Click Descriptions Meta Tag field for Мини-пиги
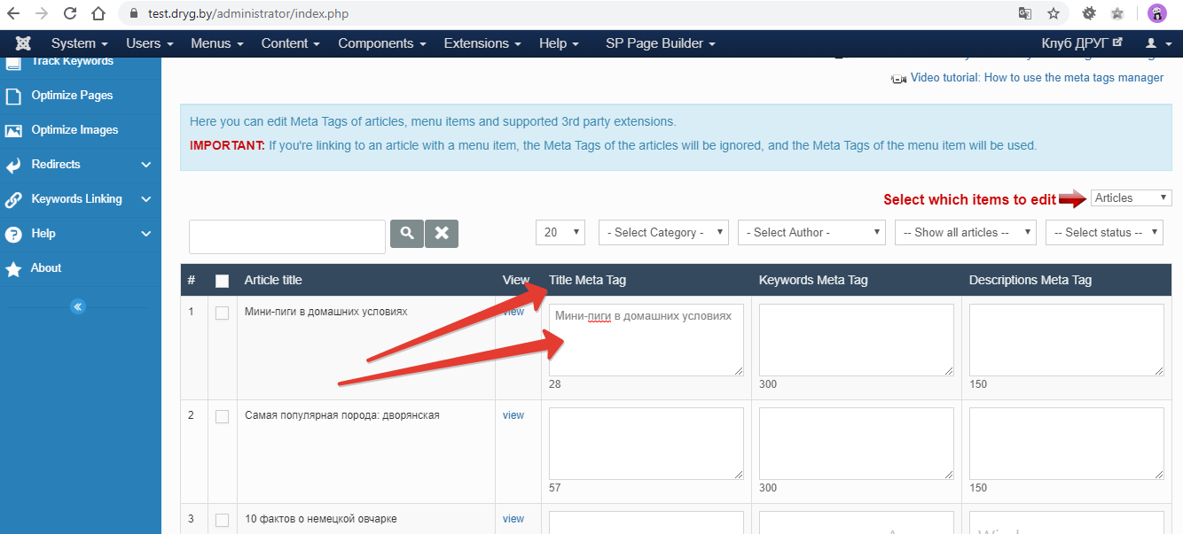 pyautogui.click(x=1067, y=340)
